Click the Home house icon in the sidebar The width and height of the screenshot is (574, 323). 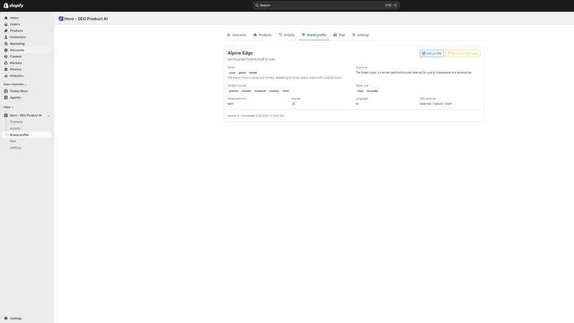(6, 18)
